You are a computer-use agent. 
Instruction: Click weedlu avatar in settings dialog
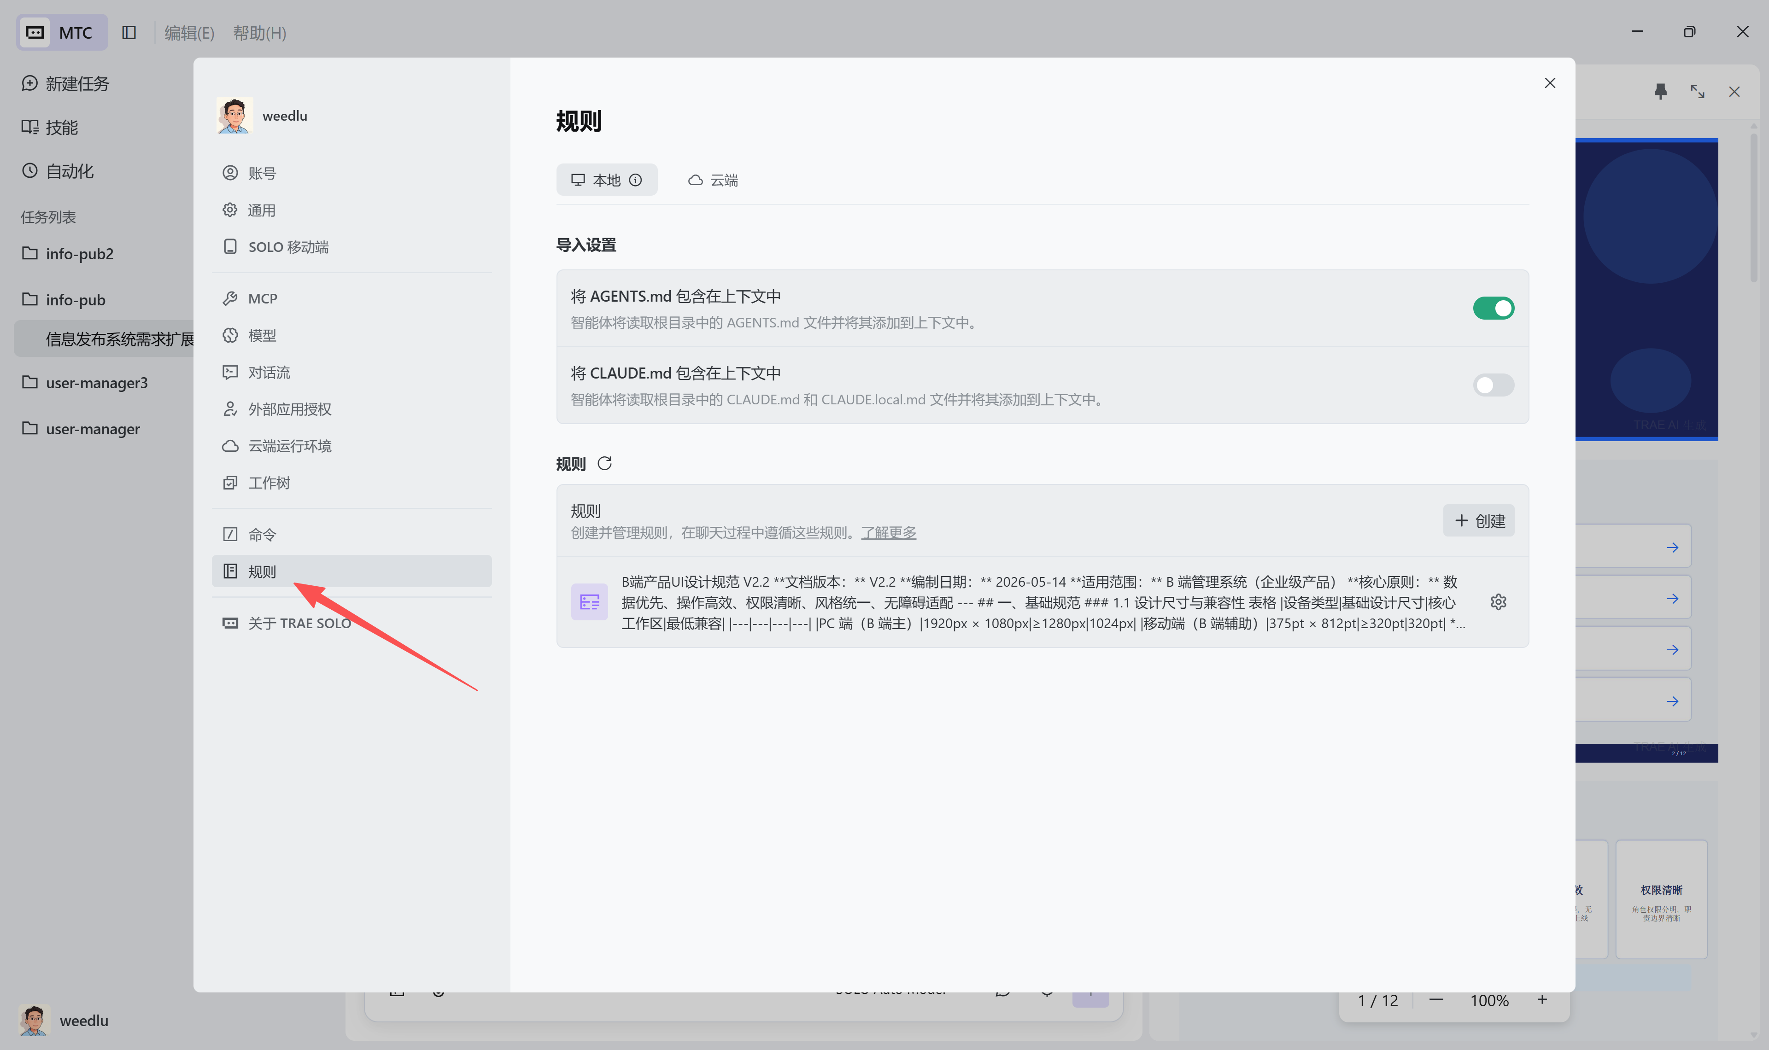tap(234, 115)
